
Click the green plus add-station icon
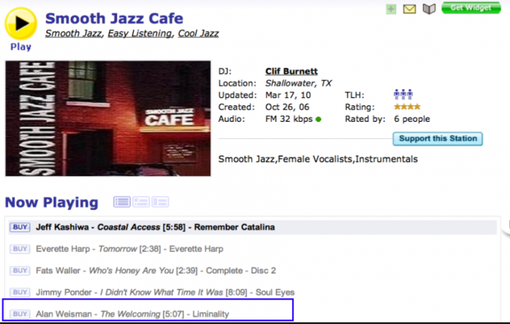coord(391,9)
